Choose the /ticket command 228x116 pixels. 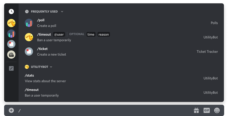[x=121, y=51]
